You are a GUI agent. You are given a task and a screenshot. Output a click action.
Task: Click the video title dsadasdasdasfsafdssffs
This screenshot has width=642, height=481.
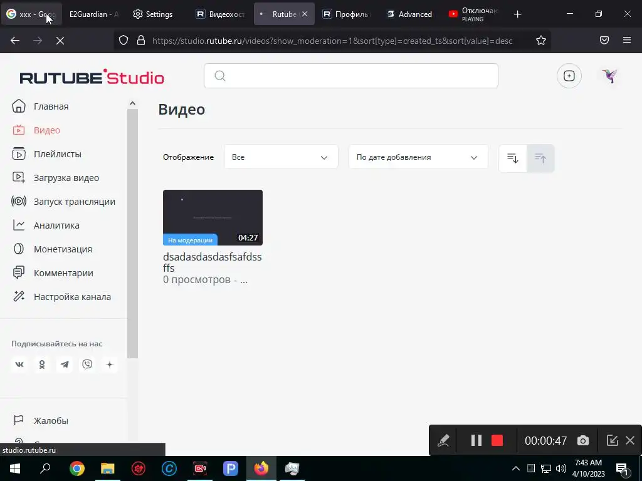212,262
